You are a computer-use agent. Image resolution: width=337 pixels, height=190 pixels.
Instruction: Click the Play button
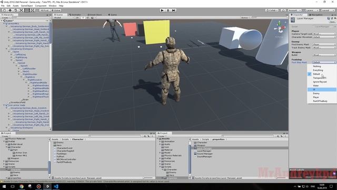click(x=162, y=11)
